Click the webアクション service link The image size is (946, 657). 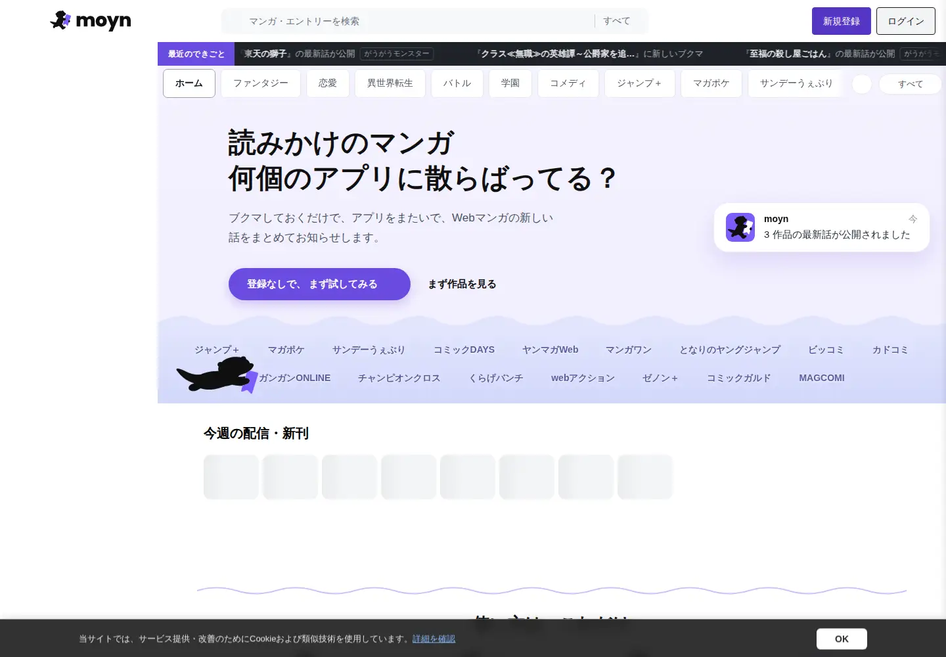pyautogui.click(x=583, y=378)
